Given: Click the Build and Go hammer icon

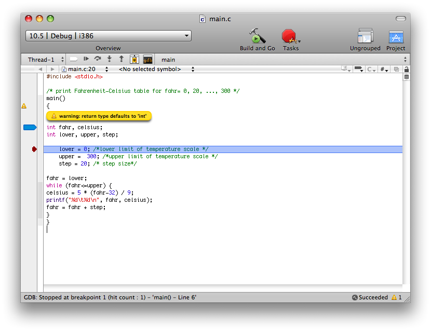Looking at the screenshot, I should 257,36.
